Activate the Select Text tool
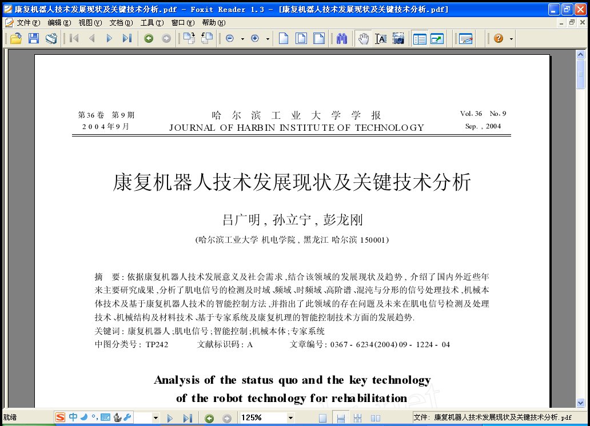The width and height of the screenshot is (590, 426). coord(381,38)
